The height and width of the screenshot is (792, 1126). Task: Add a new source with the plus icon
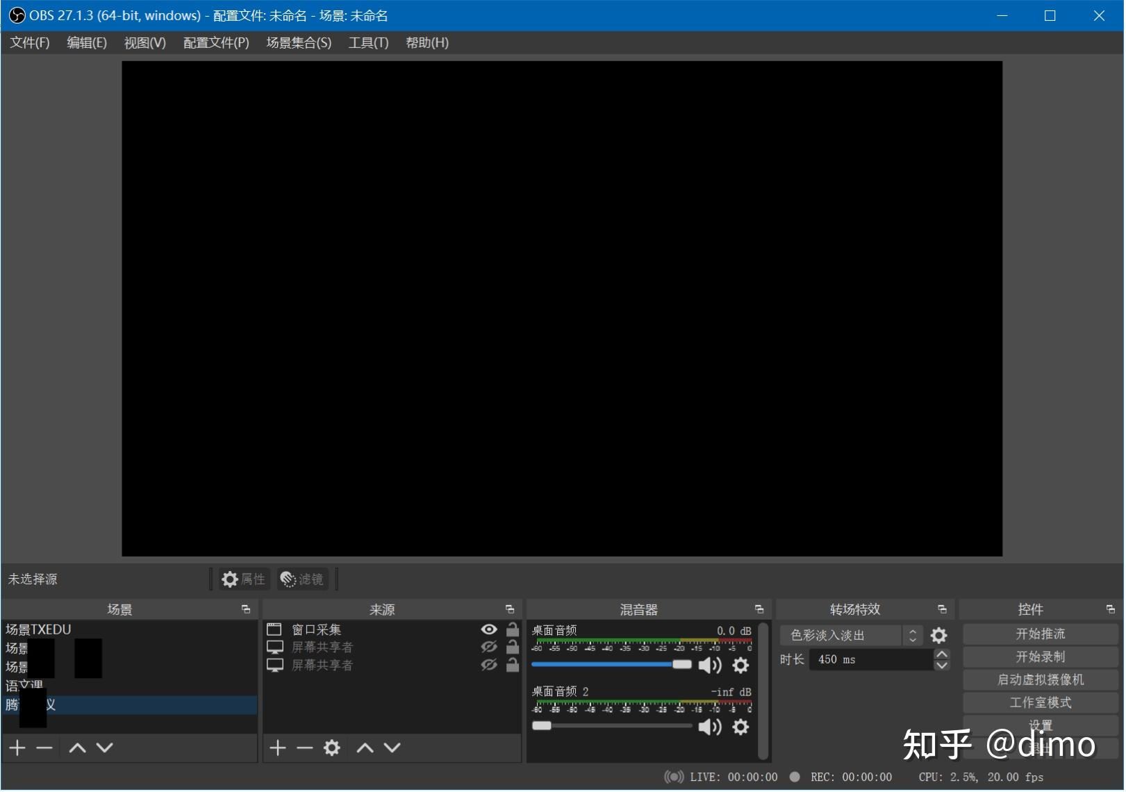click(x=277, y=748)
